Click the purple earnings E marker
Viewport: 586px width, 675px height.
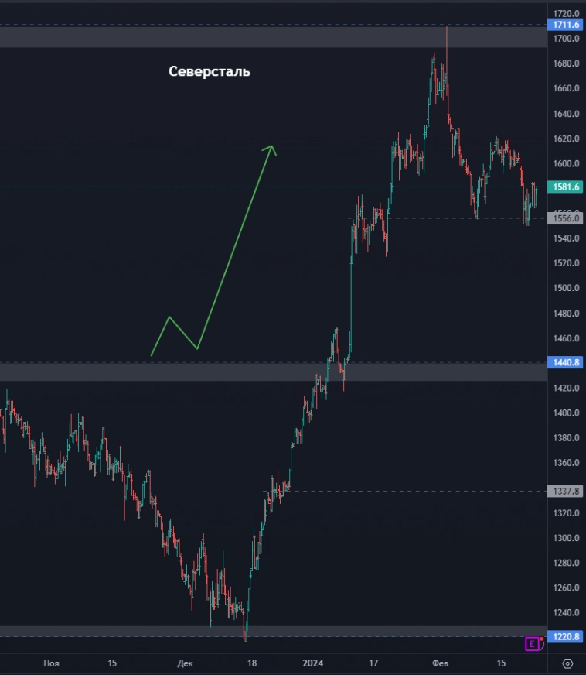(533, 644)
